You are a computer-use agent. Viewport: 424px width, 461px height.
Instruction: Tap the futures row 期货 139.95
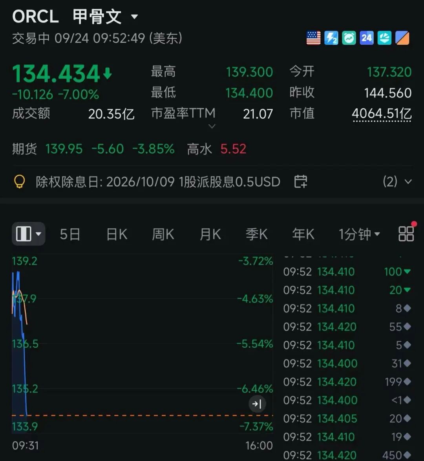click(x=93, y=149)
